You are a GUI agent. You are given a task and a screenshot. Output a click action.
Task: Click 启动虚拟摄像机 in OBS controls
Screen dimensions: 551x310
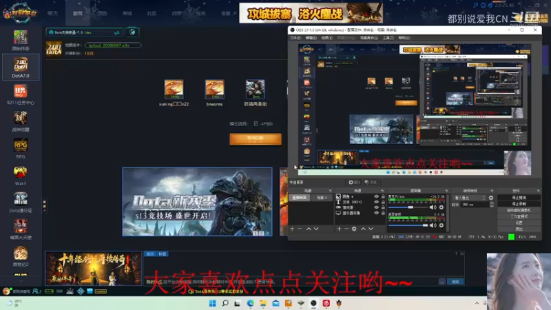coord(519,210)
